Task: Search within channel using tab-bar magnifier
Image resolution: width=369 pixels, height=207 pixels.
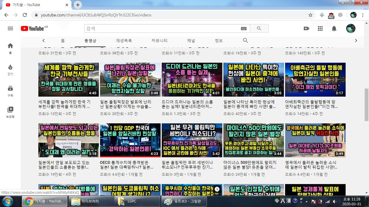Action: (x=245, y=41)
